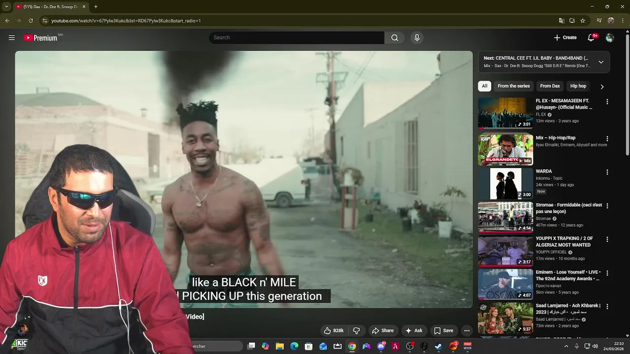Screen dimensions: 630x354
Task: Click the browser address bar URL
Action: 126,21
